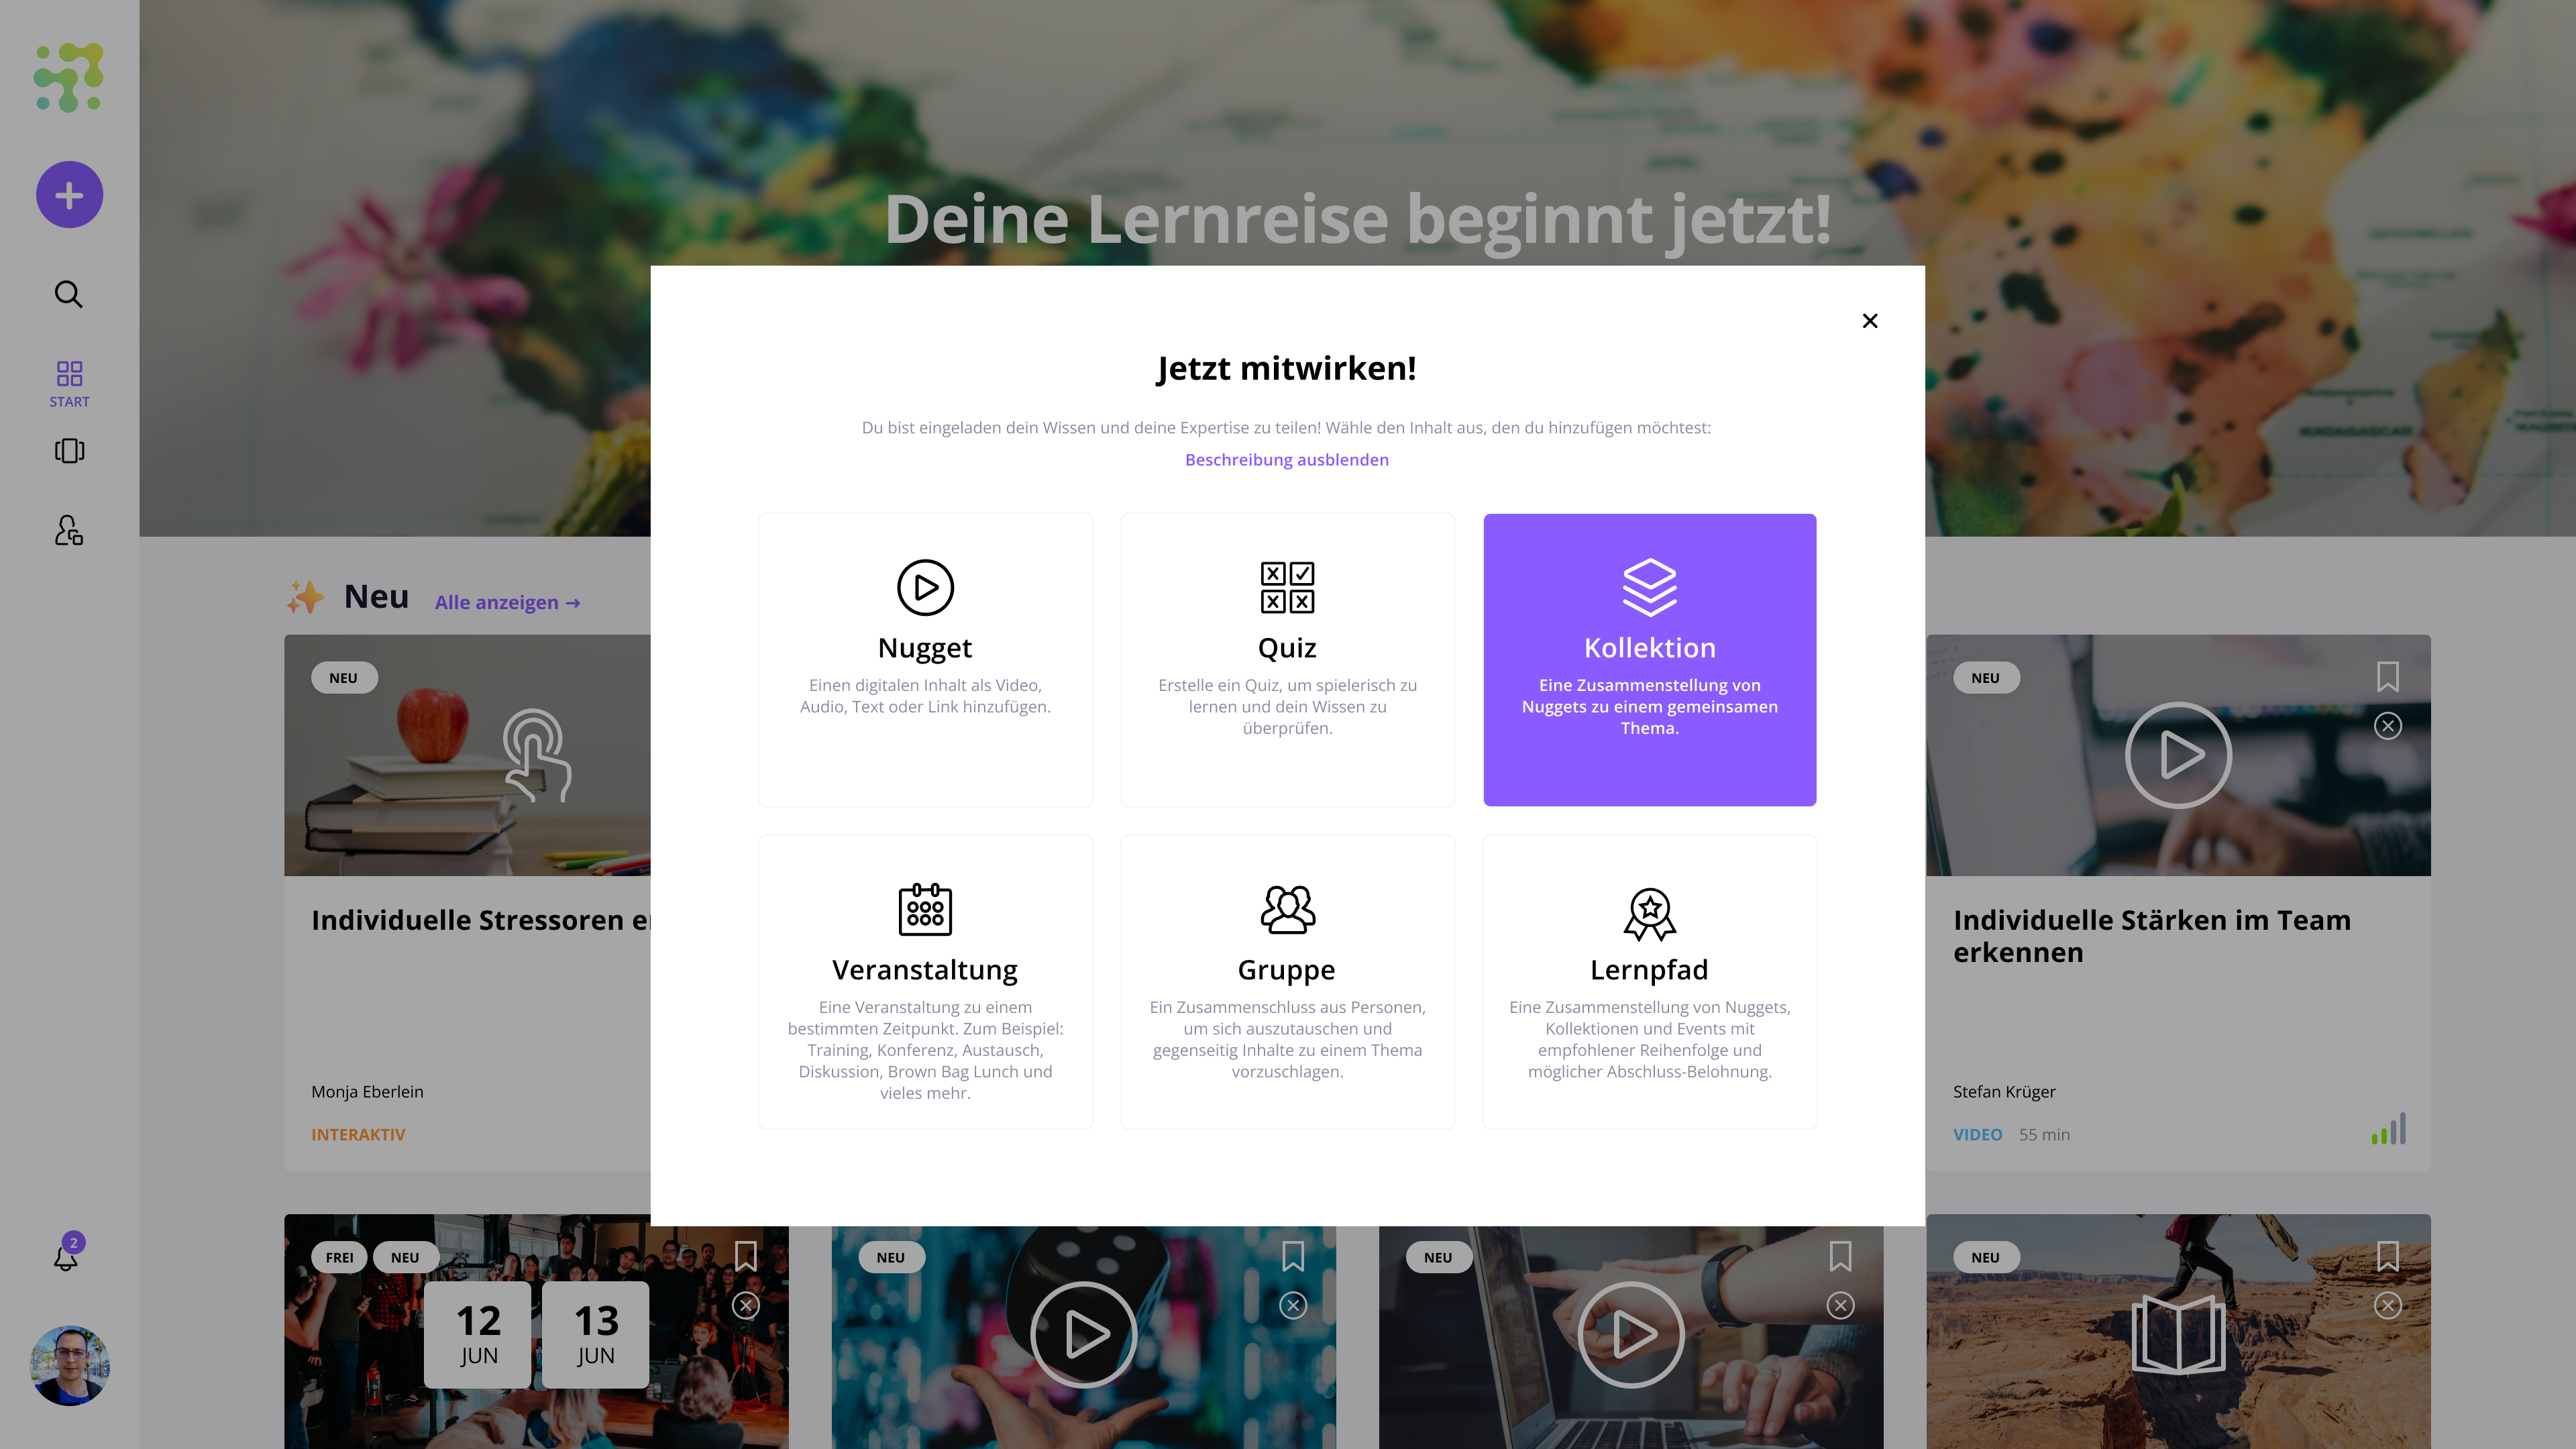Select the highlighted Kollektion card
The height and width of the screenshot is (1449, 2576).
[1649, 660]
